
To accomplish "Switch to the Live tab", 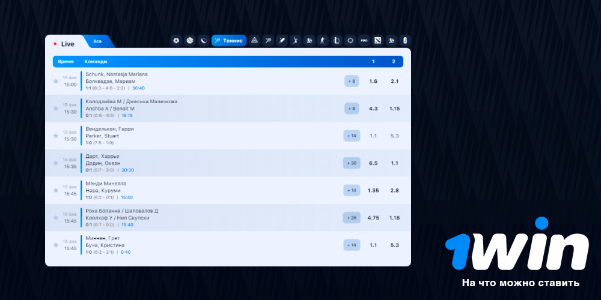I will tap(64, 44).
